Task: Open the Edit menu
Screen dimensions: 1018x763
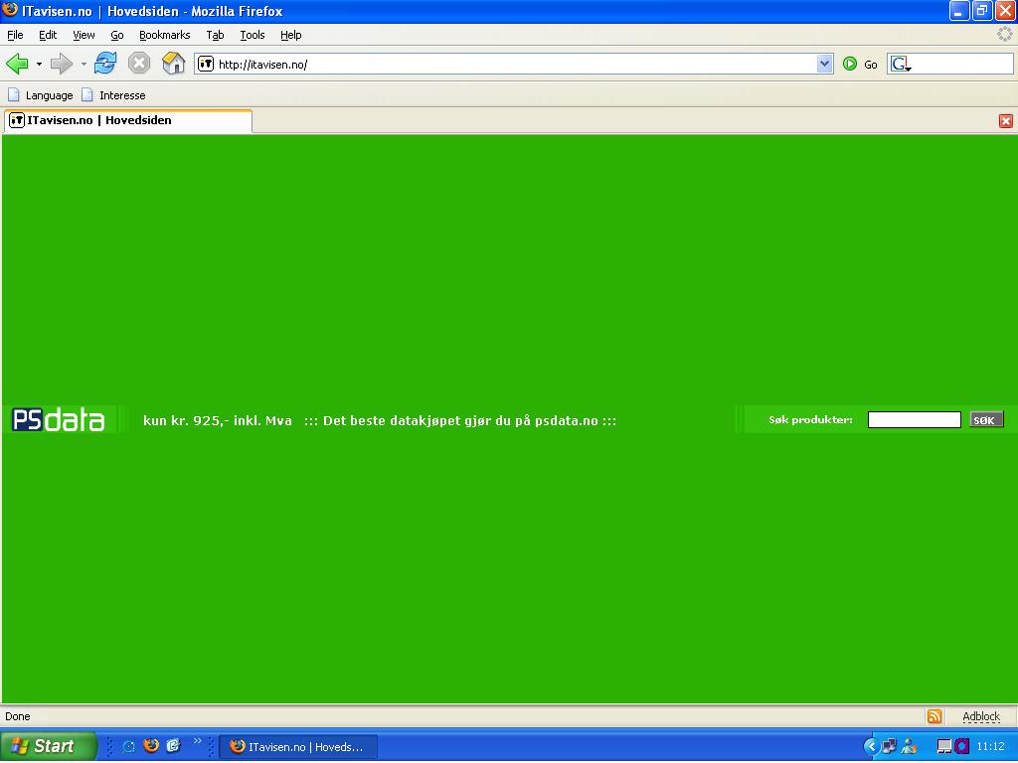Action: (x=48, y=35)
